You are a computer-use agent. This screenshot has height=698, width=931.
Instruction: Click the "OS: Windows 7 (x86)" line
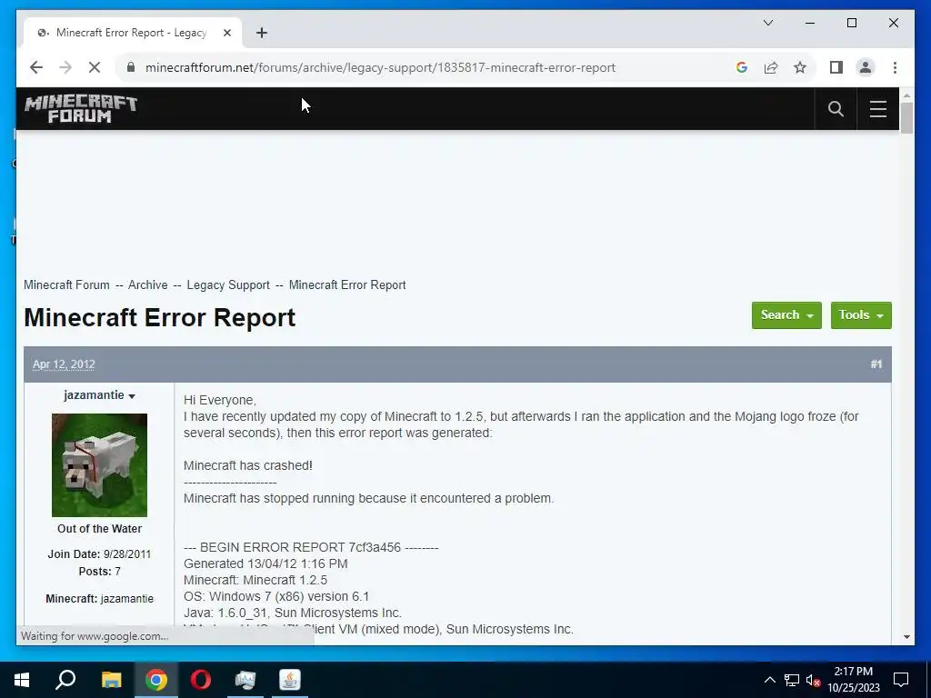[276, 596]
